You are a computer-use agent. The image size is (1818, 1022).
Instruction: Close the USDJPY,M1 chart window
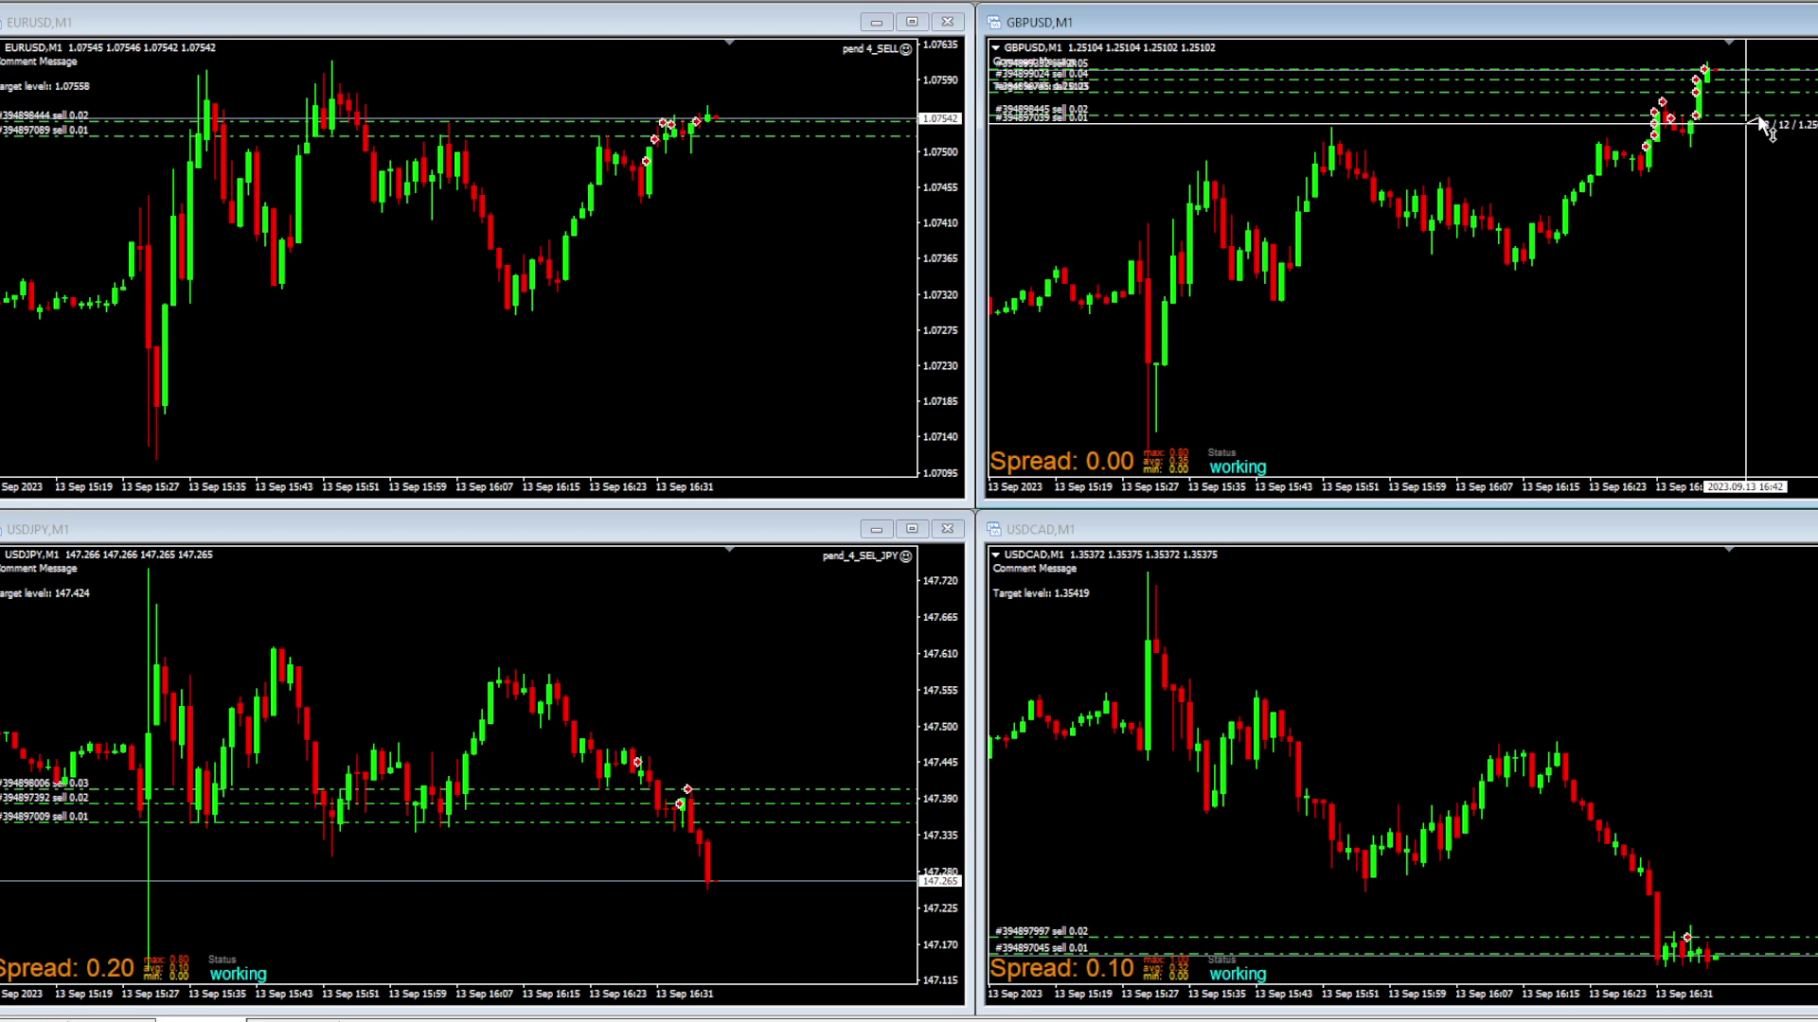[x=948, y=529]
